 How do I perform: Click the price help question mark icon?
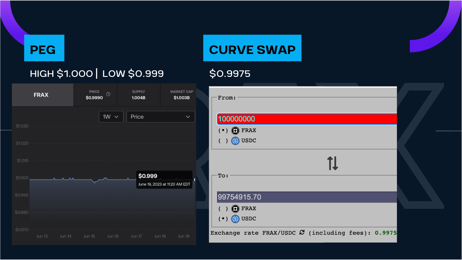pyautogui.click(x=108, y=94)
